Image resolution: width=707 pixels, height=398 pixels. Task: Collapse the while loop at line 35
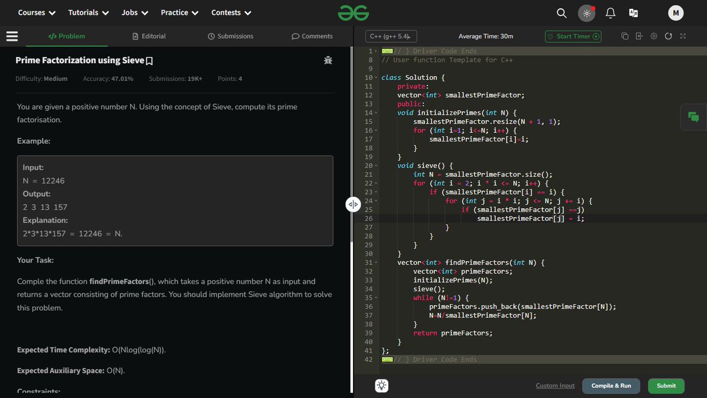(x=376, y=298)
